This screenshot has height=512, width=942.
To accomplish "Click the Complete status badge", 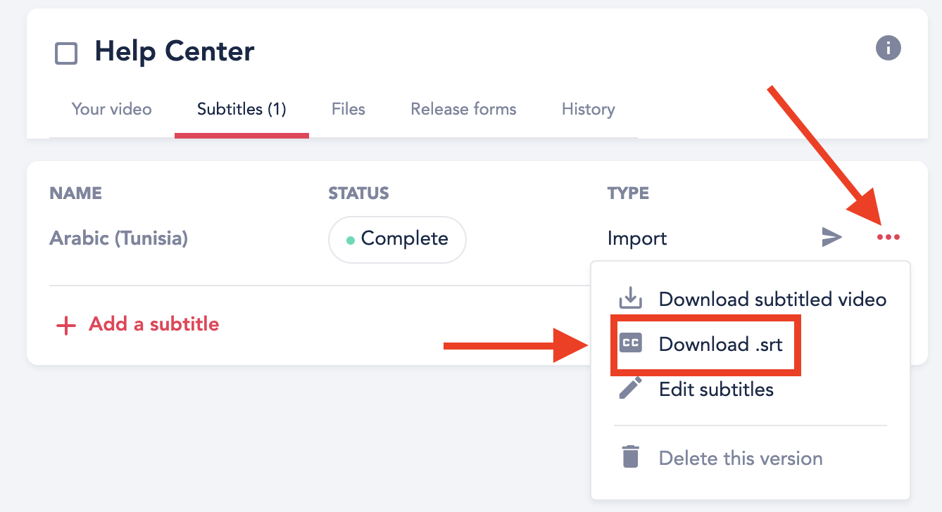I will point(397,239).
